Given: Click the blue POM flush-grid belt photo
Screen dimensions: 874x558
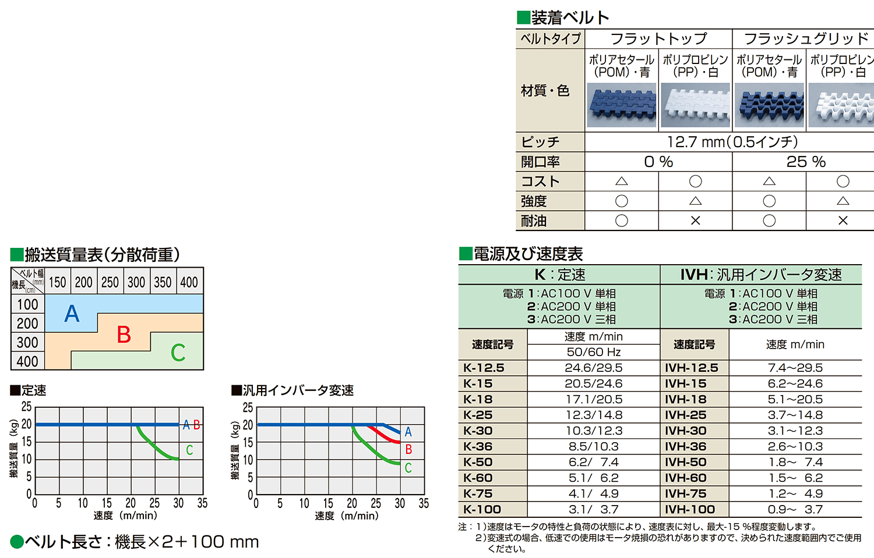Looking at the screenshot, I should (769, 105).
